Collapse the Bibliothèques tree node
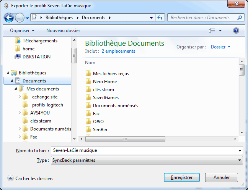The image size is (248, 190). (8, 73)
